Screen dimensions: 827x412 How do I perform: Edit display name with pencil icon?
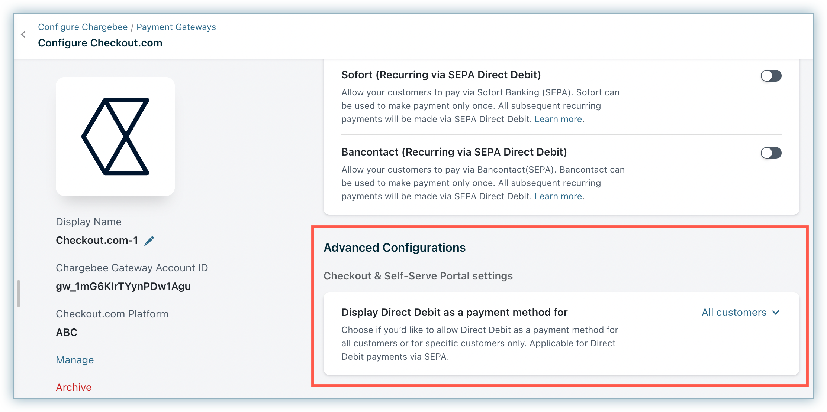tap(149, 241)
